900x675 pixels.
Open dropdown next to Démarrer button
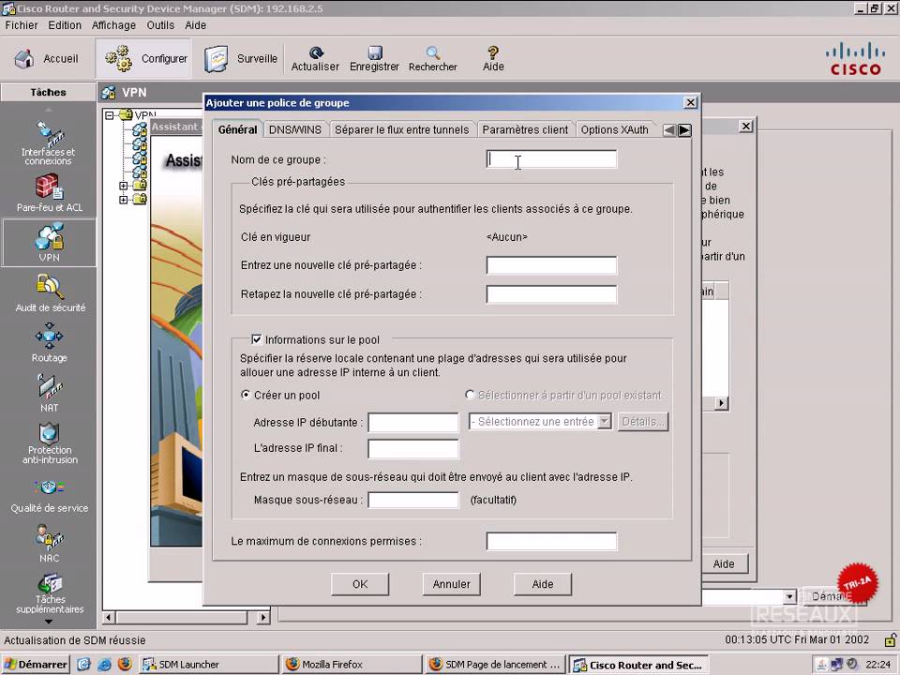coord(789,597)
